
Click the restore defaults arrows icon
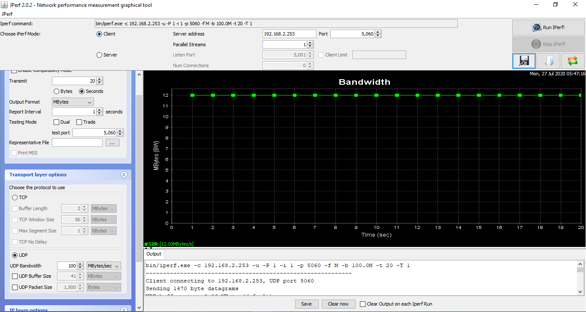tap(572, 61)
